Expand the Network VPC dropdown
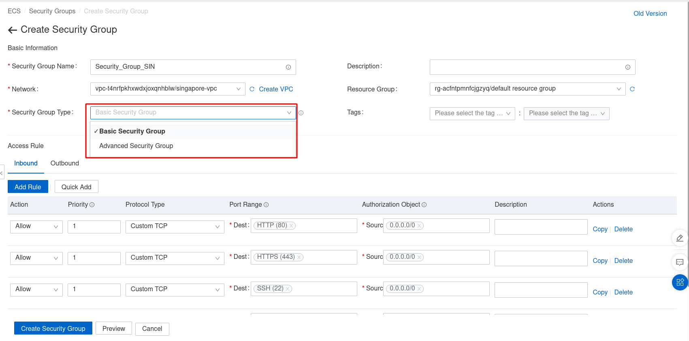This screenshot has width=689, height=341. [x=238, y=89]
